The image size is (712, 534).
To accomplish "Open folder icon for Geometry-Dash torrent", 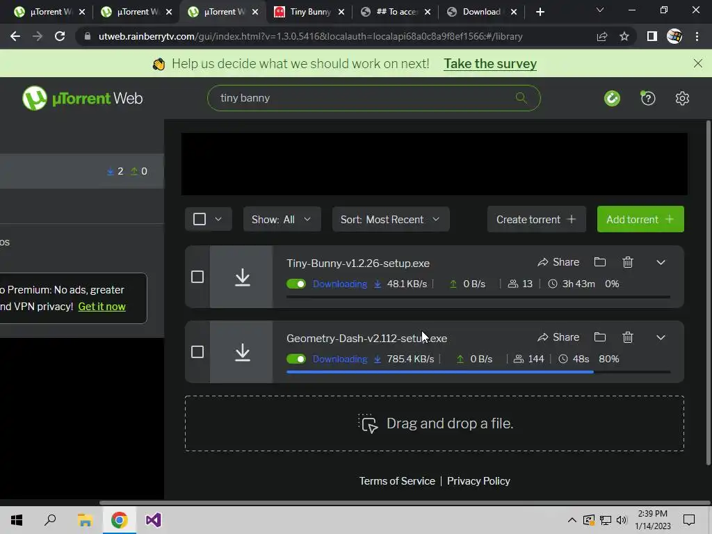I will (x=600, y=337).
